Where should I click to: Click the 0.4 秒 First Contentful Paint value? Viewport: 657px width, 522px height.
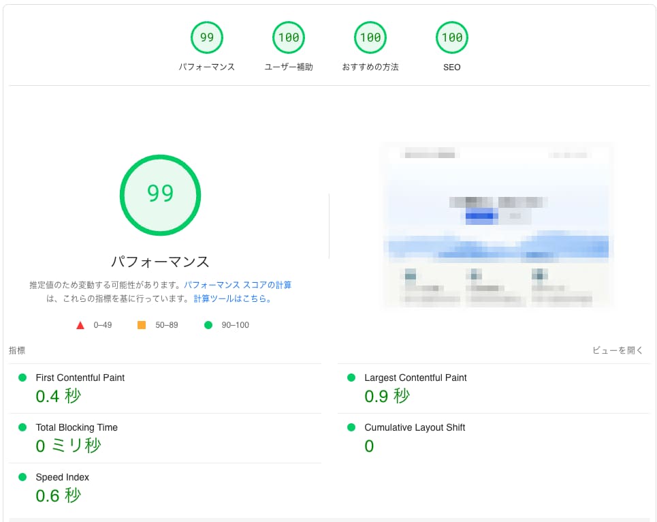pyautogui.click(x=59, y=396)
